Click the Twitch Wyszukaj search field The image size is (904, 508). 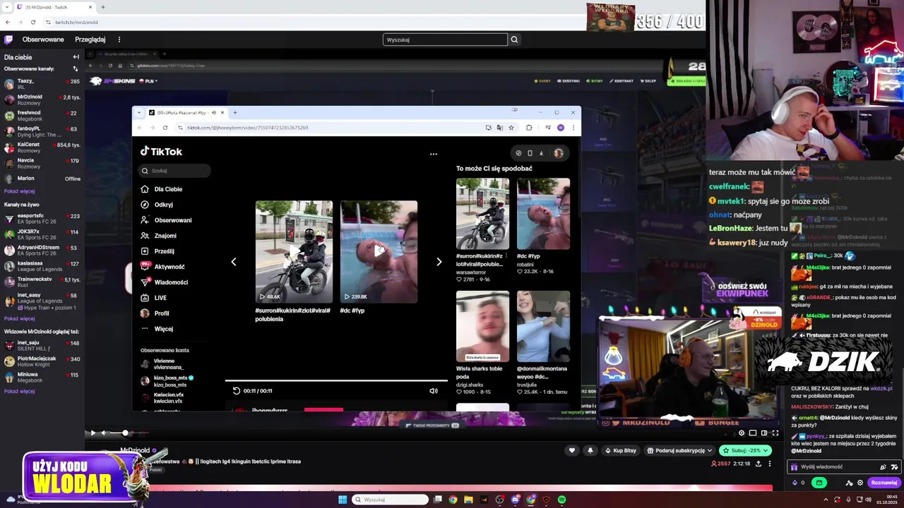point(445,40)
